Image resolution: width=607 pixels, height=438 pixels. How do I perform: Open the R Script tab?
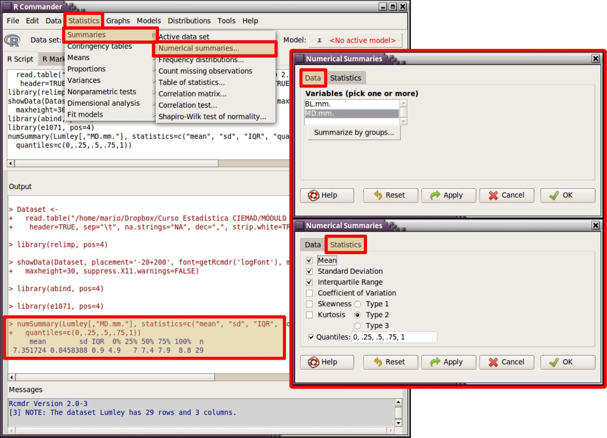pos(20,59)
